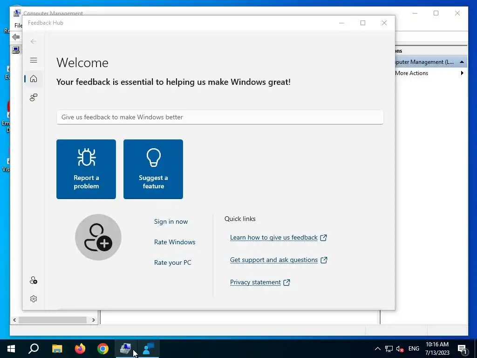Image resolution: width=477 pixels, height=358 pixels.
Task: Open taskbar Search magnifier
Action: (x=34, y=349)
